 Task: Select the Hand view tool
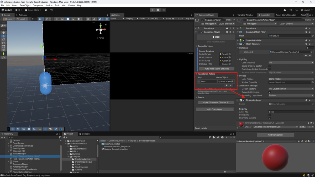4,33
